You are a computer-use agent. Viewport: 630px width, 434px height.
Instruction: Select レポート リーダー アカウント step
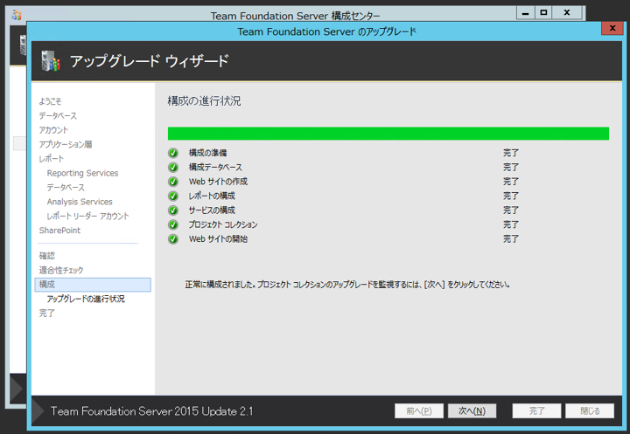tap(88, 217)
